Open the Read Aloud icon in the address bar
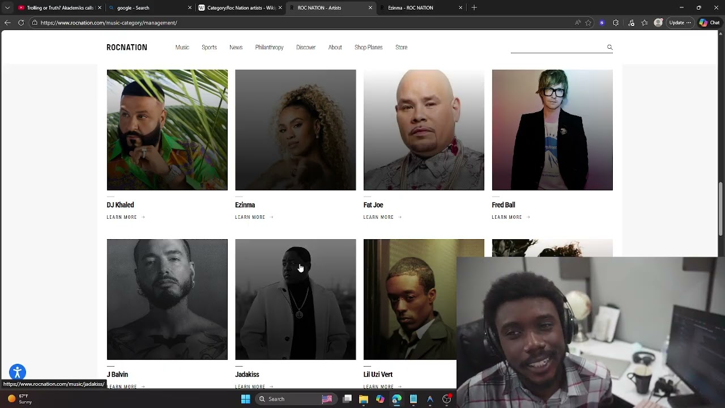 coord(578,23)
